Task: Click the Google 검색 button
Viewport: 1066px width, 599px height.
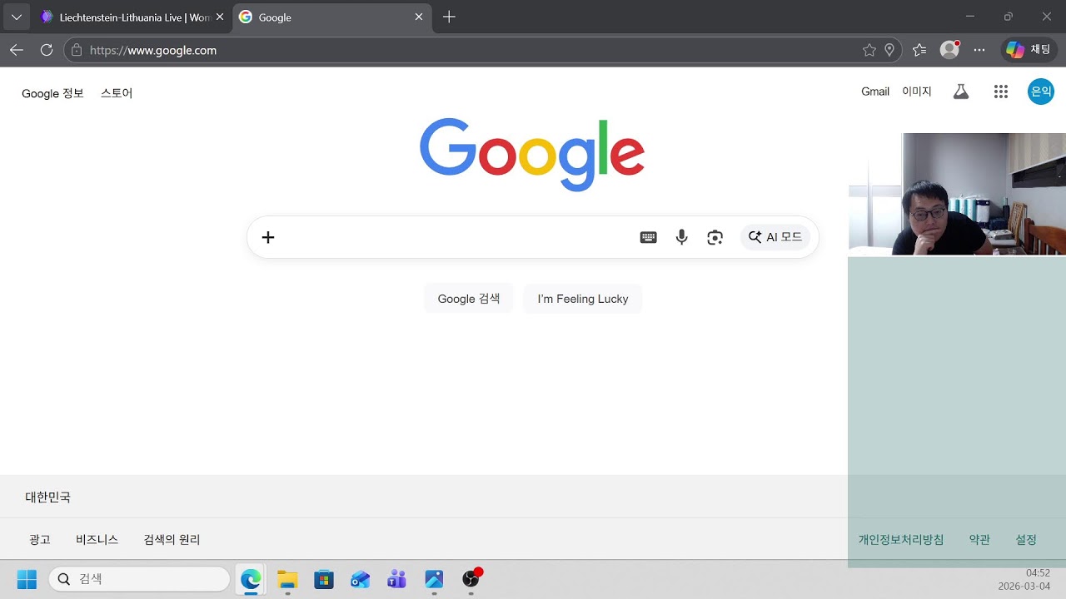Action: [x=469, y=299]
